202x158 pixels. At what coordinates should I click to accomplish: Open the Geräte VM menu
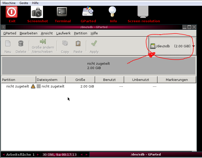point(24,3)
